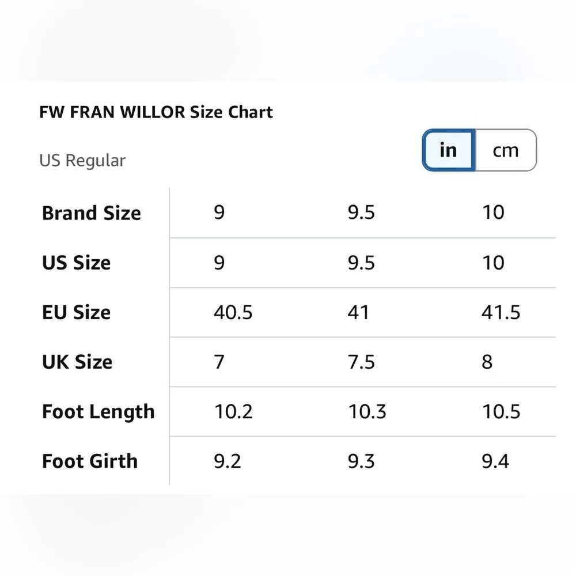Select the Foot Girth row header

[x=90, y=461]
